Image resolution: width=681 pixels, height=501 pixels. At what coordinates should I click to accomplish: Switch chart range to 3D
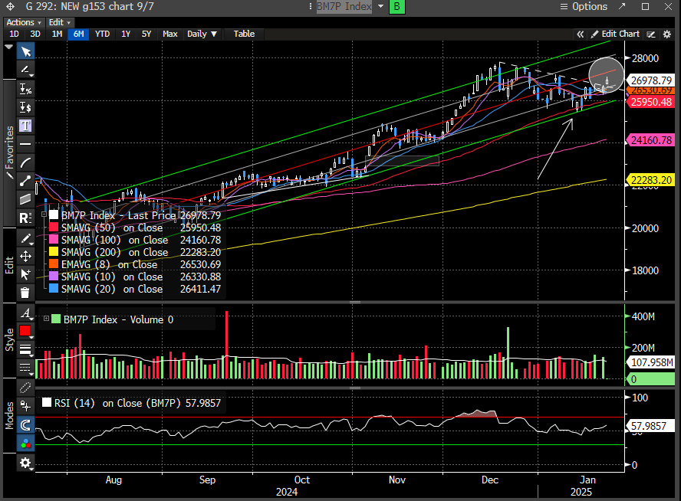point(35,34)
